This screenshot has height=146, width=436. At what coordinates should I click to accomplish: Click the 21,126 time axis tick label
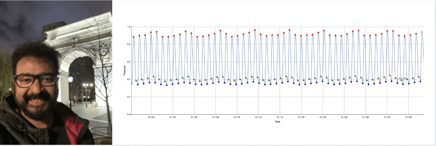(x=408, y=117)
